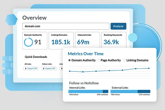Click the 78% follow label

(x=115, y=94)
